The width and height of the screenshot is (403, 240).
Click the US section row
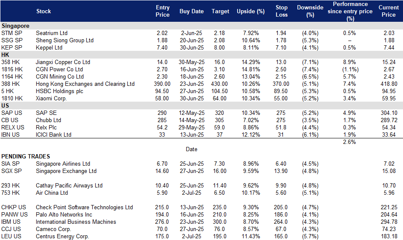click(202, 105)
